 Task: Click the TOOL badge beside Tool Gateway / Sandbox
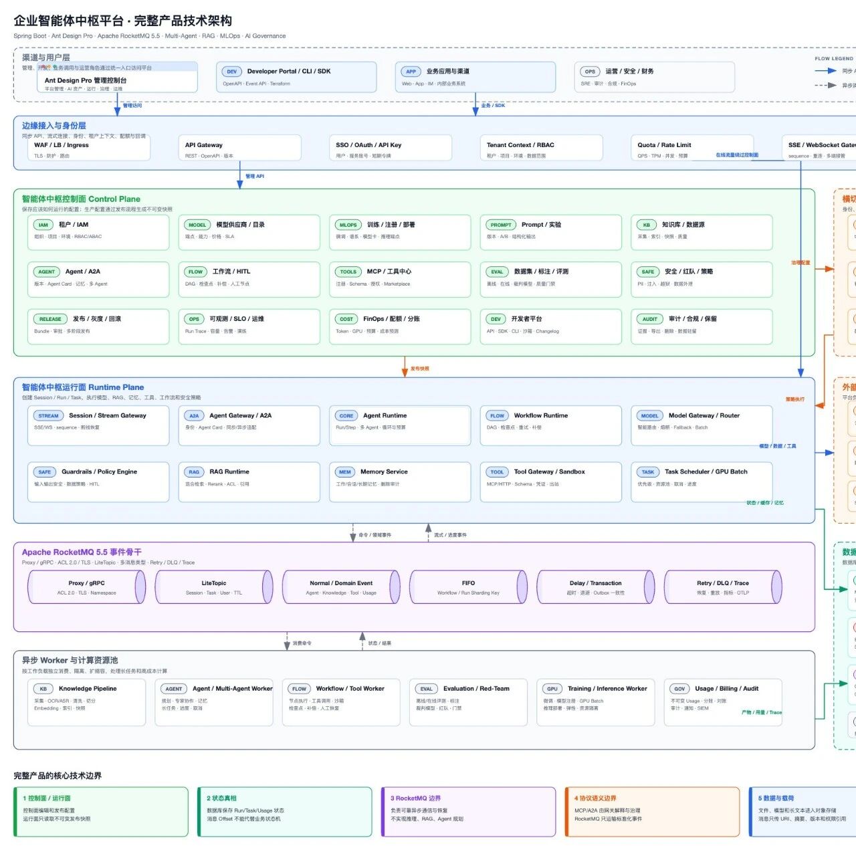(x=497, y=472)
